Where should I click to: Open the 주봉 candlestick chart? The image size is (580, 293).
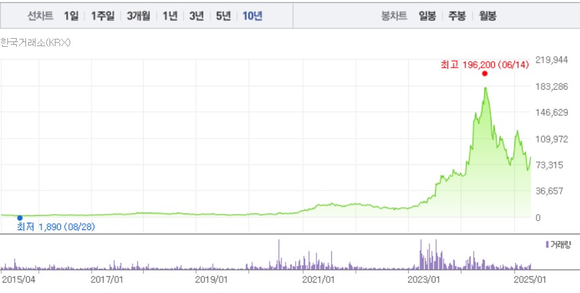457,16
